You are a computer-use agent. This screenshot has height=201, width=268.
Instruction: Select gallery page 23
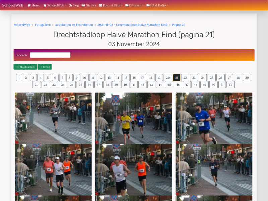[194, 78]
